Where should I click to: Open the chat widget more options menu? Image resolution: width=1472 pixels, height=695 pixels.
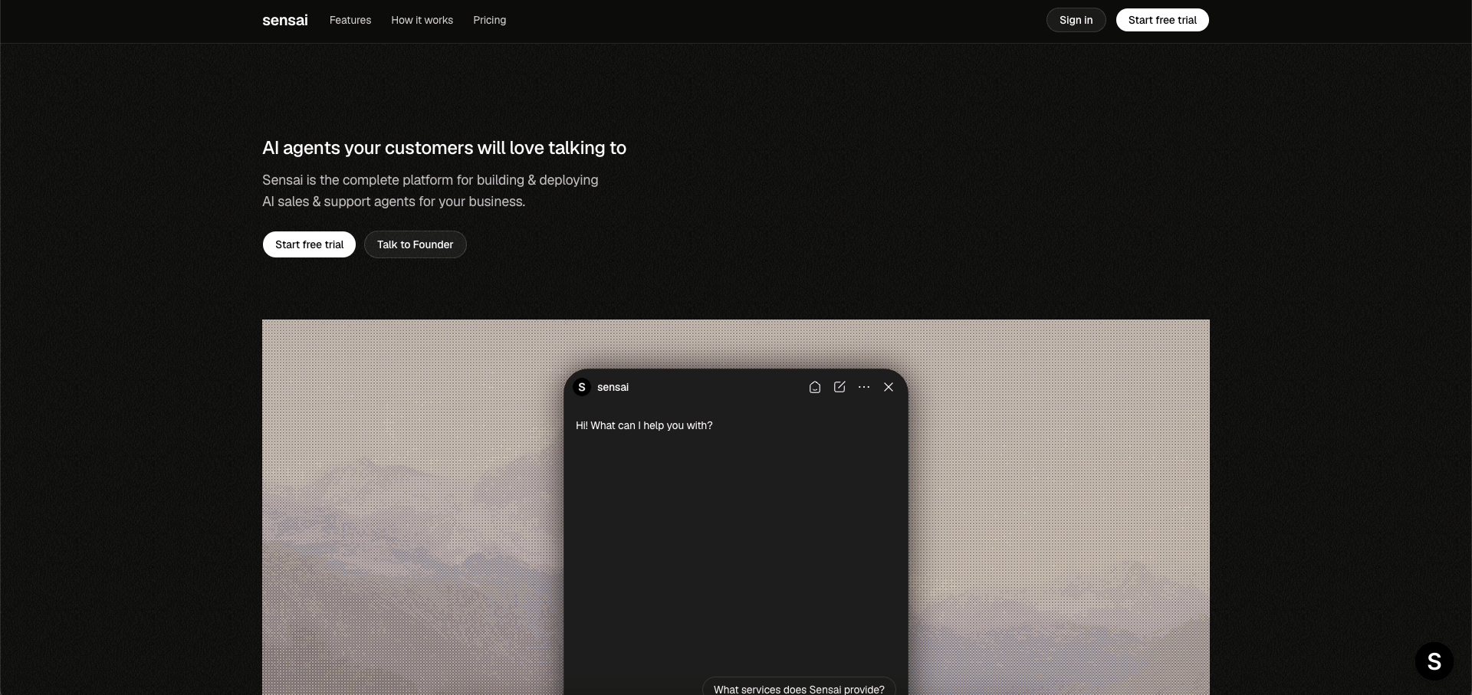click(x=864, y=387)
